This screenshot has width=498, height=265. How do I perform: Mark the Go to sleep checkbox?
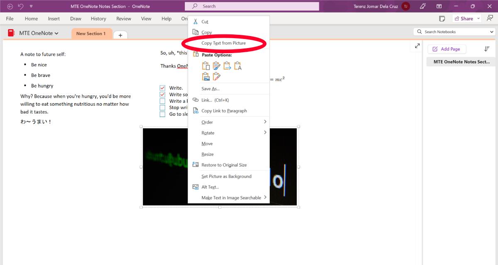162,114
